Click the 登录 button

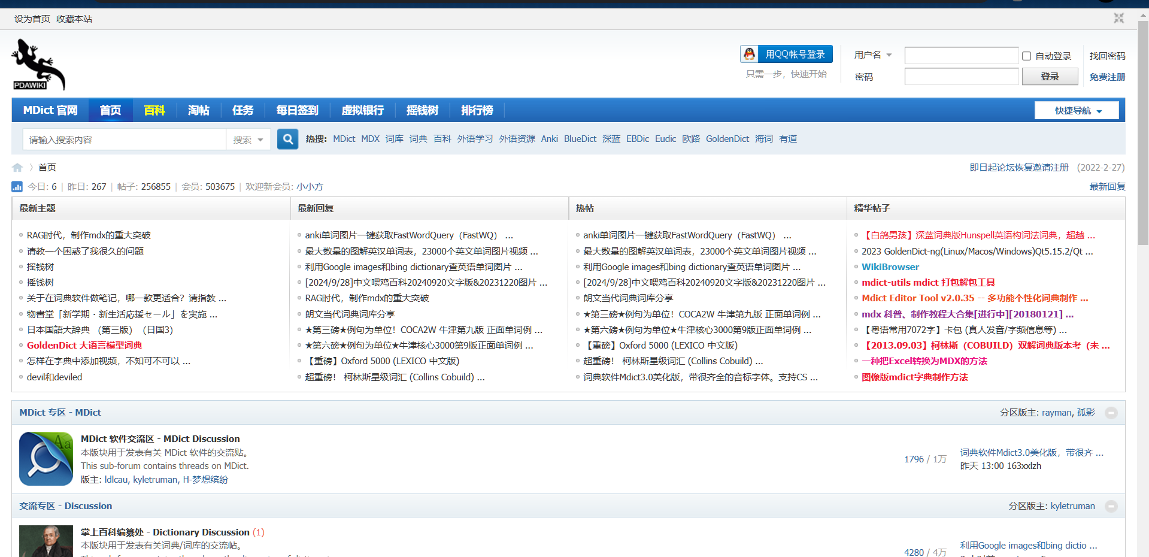[1050, 77]
